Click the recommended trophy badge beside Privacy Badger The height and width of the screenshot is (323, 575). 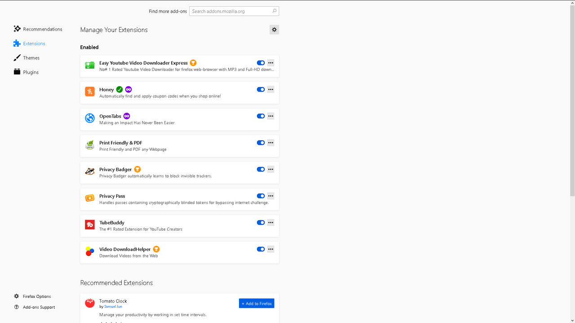(x=137, y=169)
